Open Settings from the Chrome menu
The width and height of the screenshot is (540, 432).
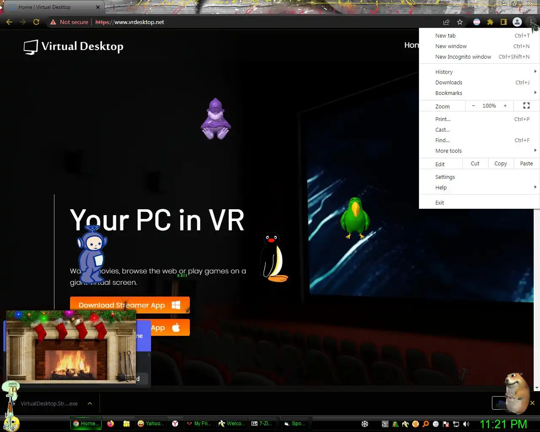480,177
